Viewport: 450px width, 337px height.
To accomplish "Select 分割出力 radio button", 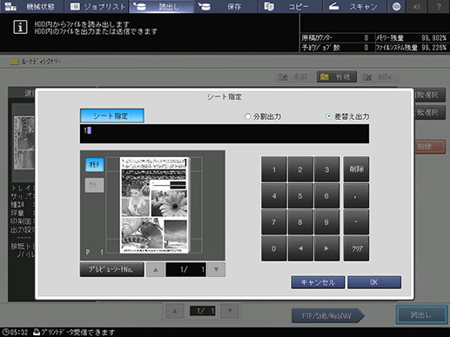I will point(263,116).
